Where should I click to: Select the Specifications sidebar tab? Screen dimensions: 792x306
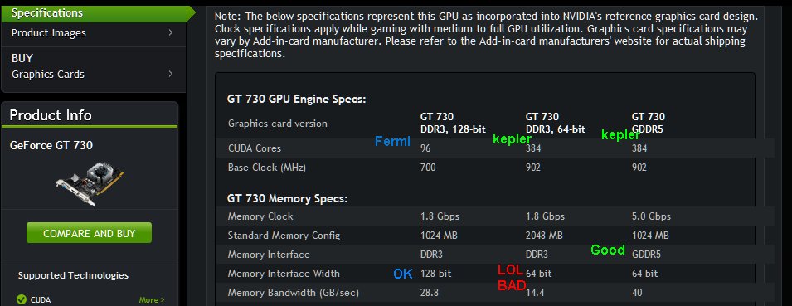tap(96, 13)
